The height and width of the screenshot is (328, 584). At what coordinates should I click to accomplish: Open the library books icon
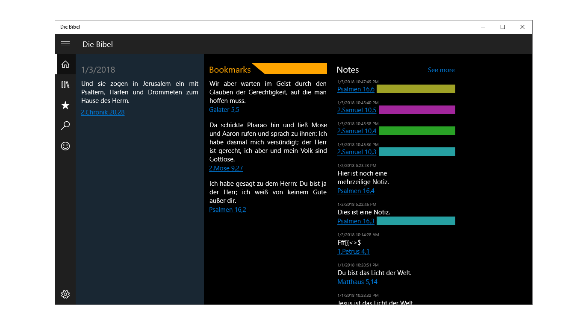(65, 85)
